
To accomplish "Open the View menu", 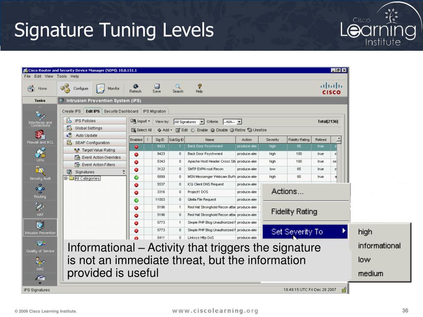I will pos(49,76).
